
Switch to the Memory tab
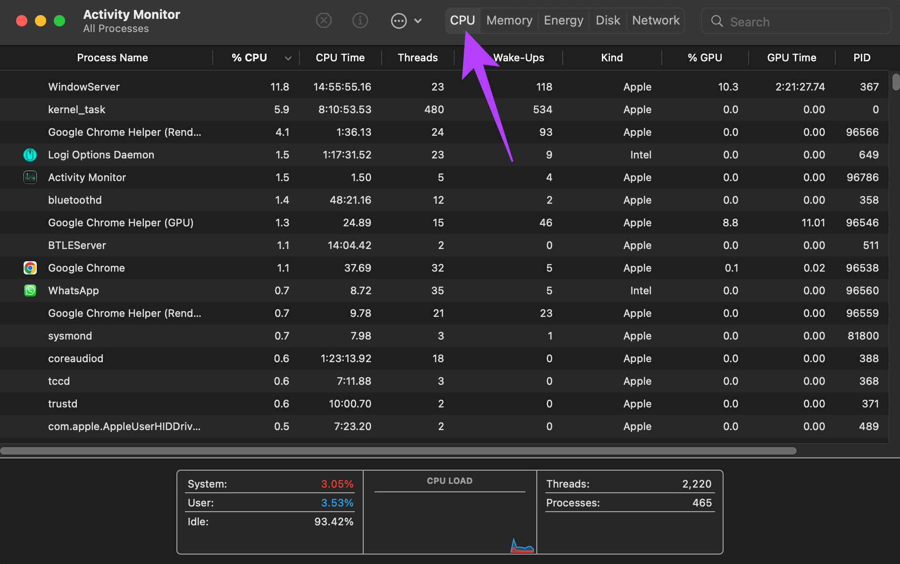tap(509, 21)
